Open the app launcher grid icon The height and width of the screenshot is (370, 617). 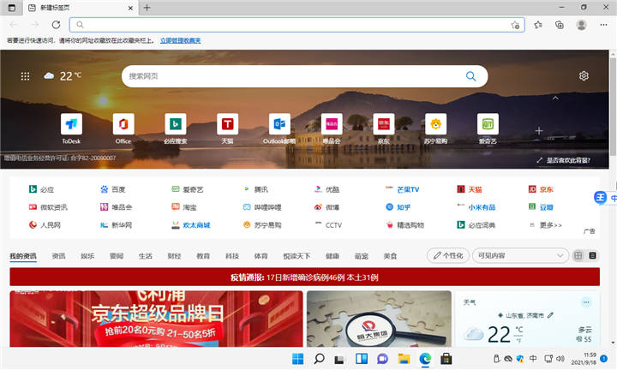pos(25,76)
